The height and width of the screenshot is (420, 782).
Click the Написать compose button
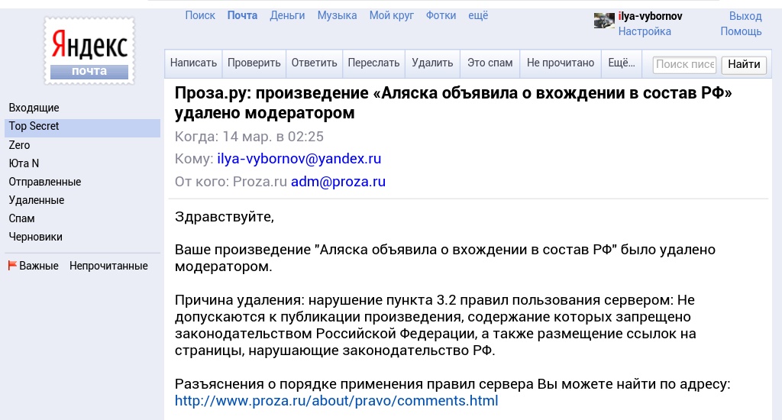[x=193, y=63]
